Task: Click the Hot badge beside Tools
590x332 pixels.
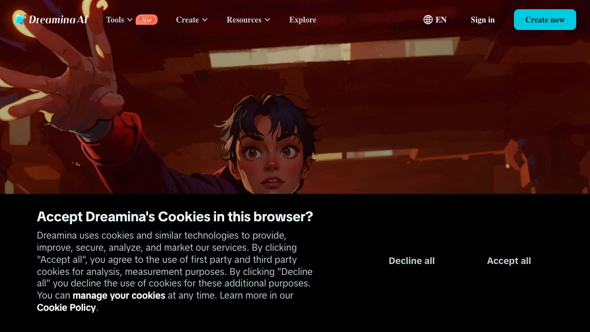Action: [x=146, y=20]
